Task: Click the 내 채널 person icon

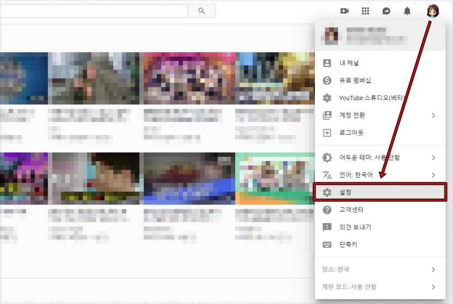Action: [327, 63]
